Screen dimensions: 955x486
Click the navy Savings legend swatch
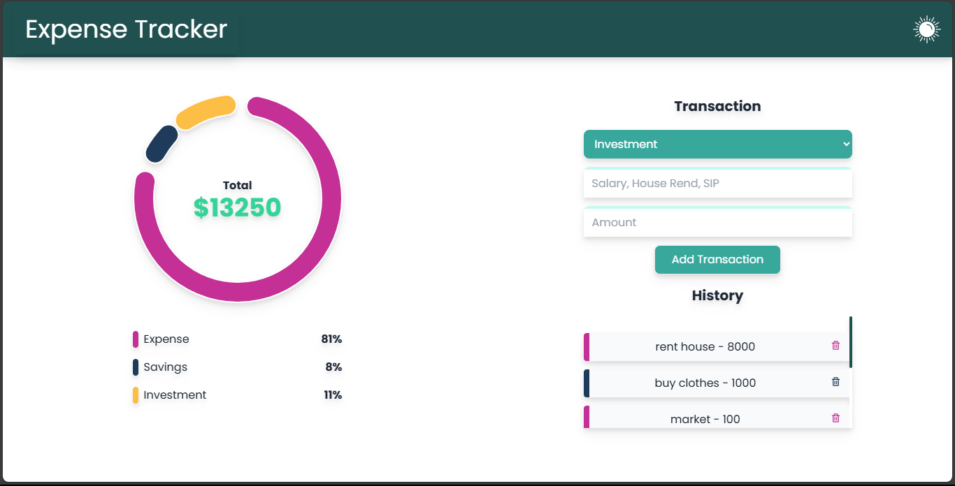[x=136, y=367]
